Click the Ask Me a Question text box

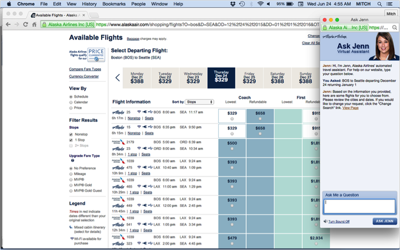pos(359,206)
